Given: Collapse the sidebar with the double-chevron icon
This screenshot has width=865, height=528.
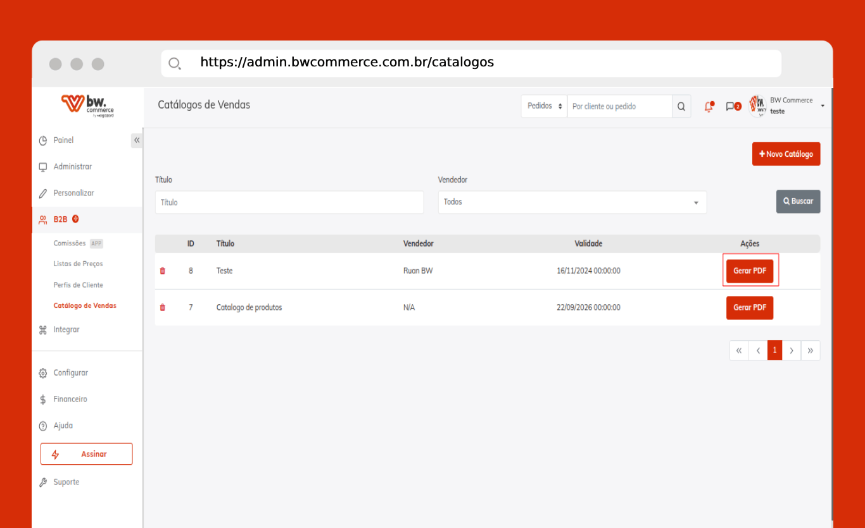Looking at the screenshot, I should tap(137, 140).
